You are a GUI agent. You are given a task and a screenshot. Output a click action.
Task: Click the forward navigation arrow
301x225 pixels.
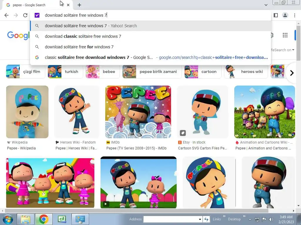point(16,15)
